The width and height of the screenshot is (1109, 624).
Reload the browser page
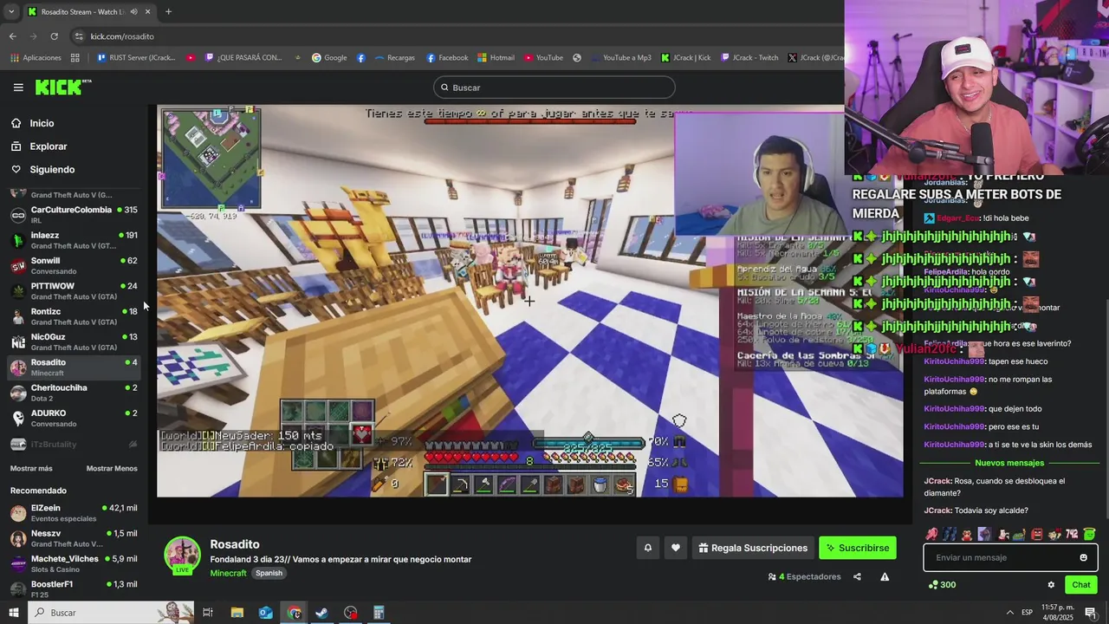[54, 36]
